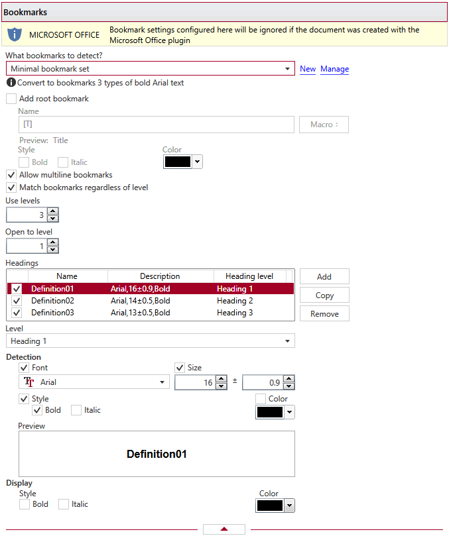Uncheck the Definition02 heading row checkbox
Image resolution: width=449 pixels, height=536 pixels.
click(17, 301)
